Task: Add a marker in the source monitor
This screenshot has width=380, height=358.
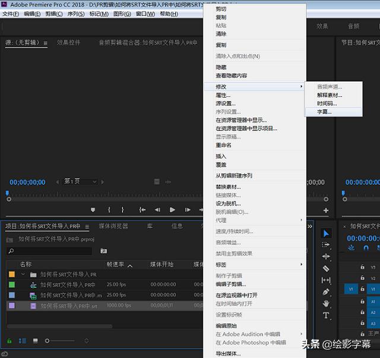Action: tap(93, 210)
